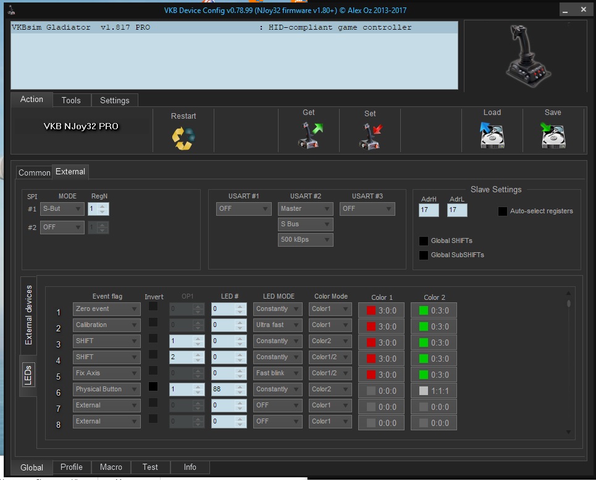
Task: Open Physical Button event flag dropdown
Action: tap(106, 389)
